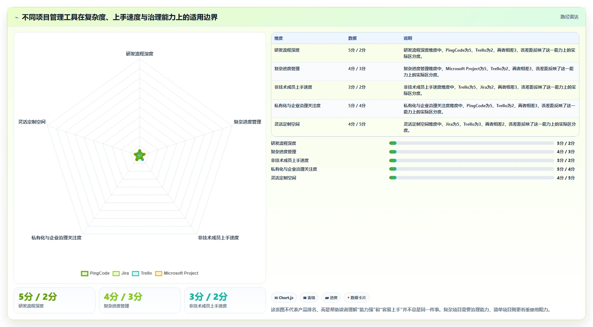
Task: Click the 5分 / 2分 value in 研发流程深度 table row
Action: [357, 50]
